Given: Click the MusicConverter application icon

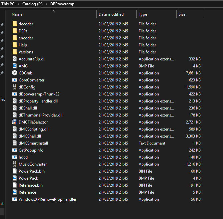Looking at the screenshot, I should [15, 164].
